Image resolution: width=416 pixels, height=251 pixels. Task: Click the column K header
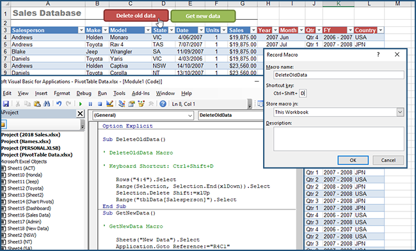click(x=339, y=3)
